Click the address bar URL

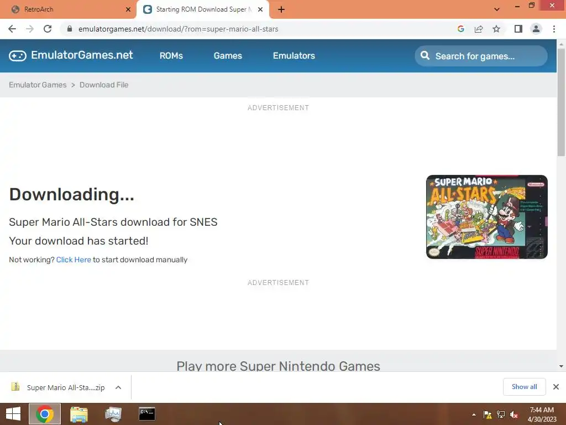coord(179,29)
